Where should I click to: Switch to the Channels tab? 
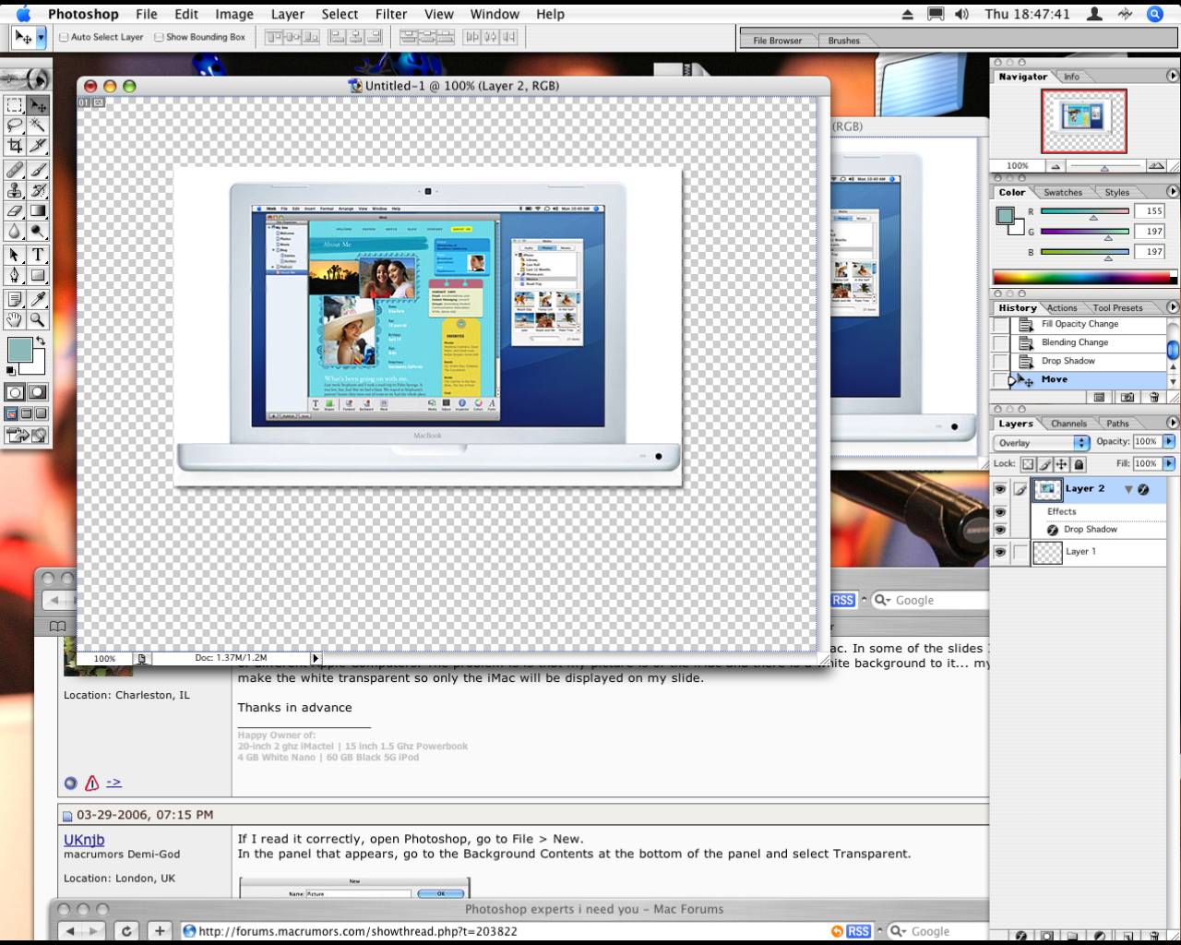[x=1068, y=424]
